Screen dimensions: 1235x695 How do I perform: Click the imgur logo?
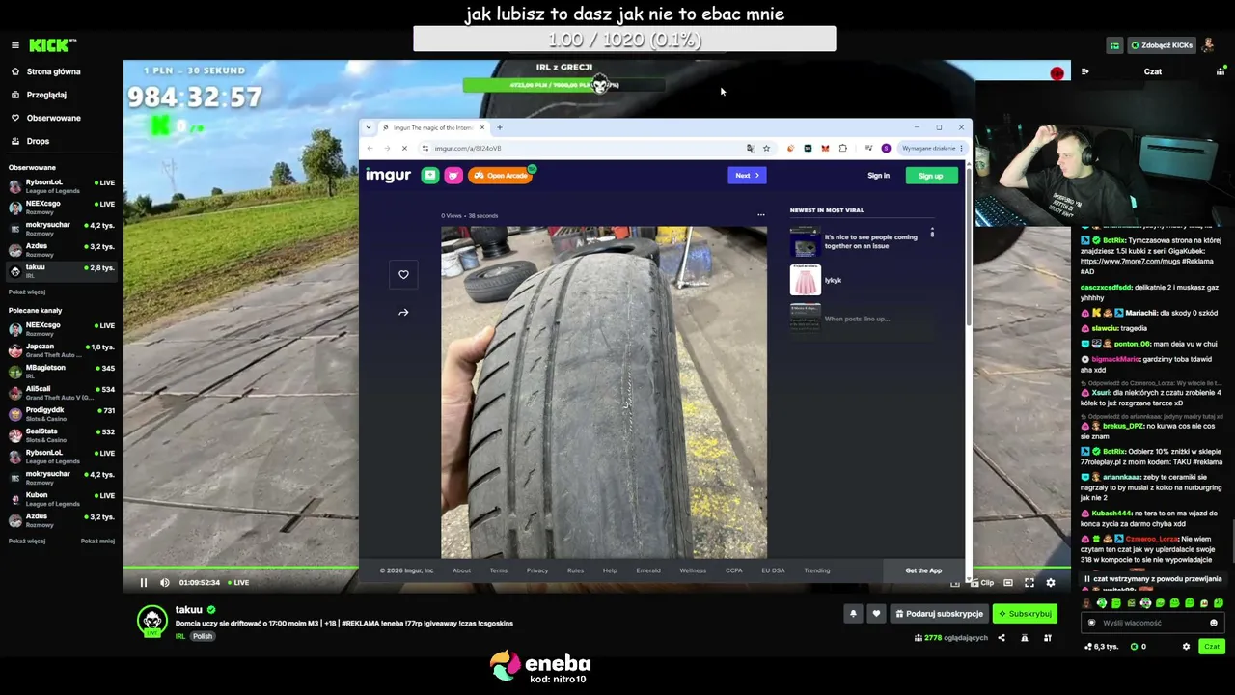click(x=388, y=175)
